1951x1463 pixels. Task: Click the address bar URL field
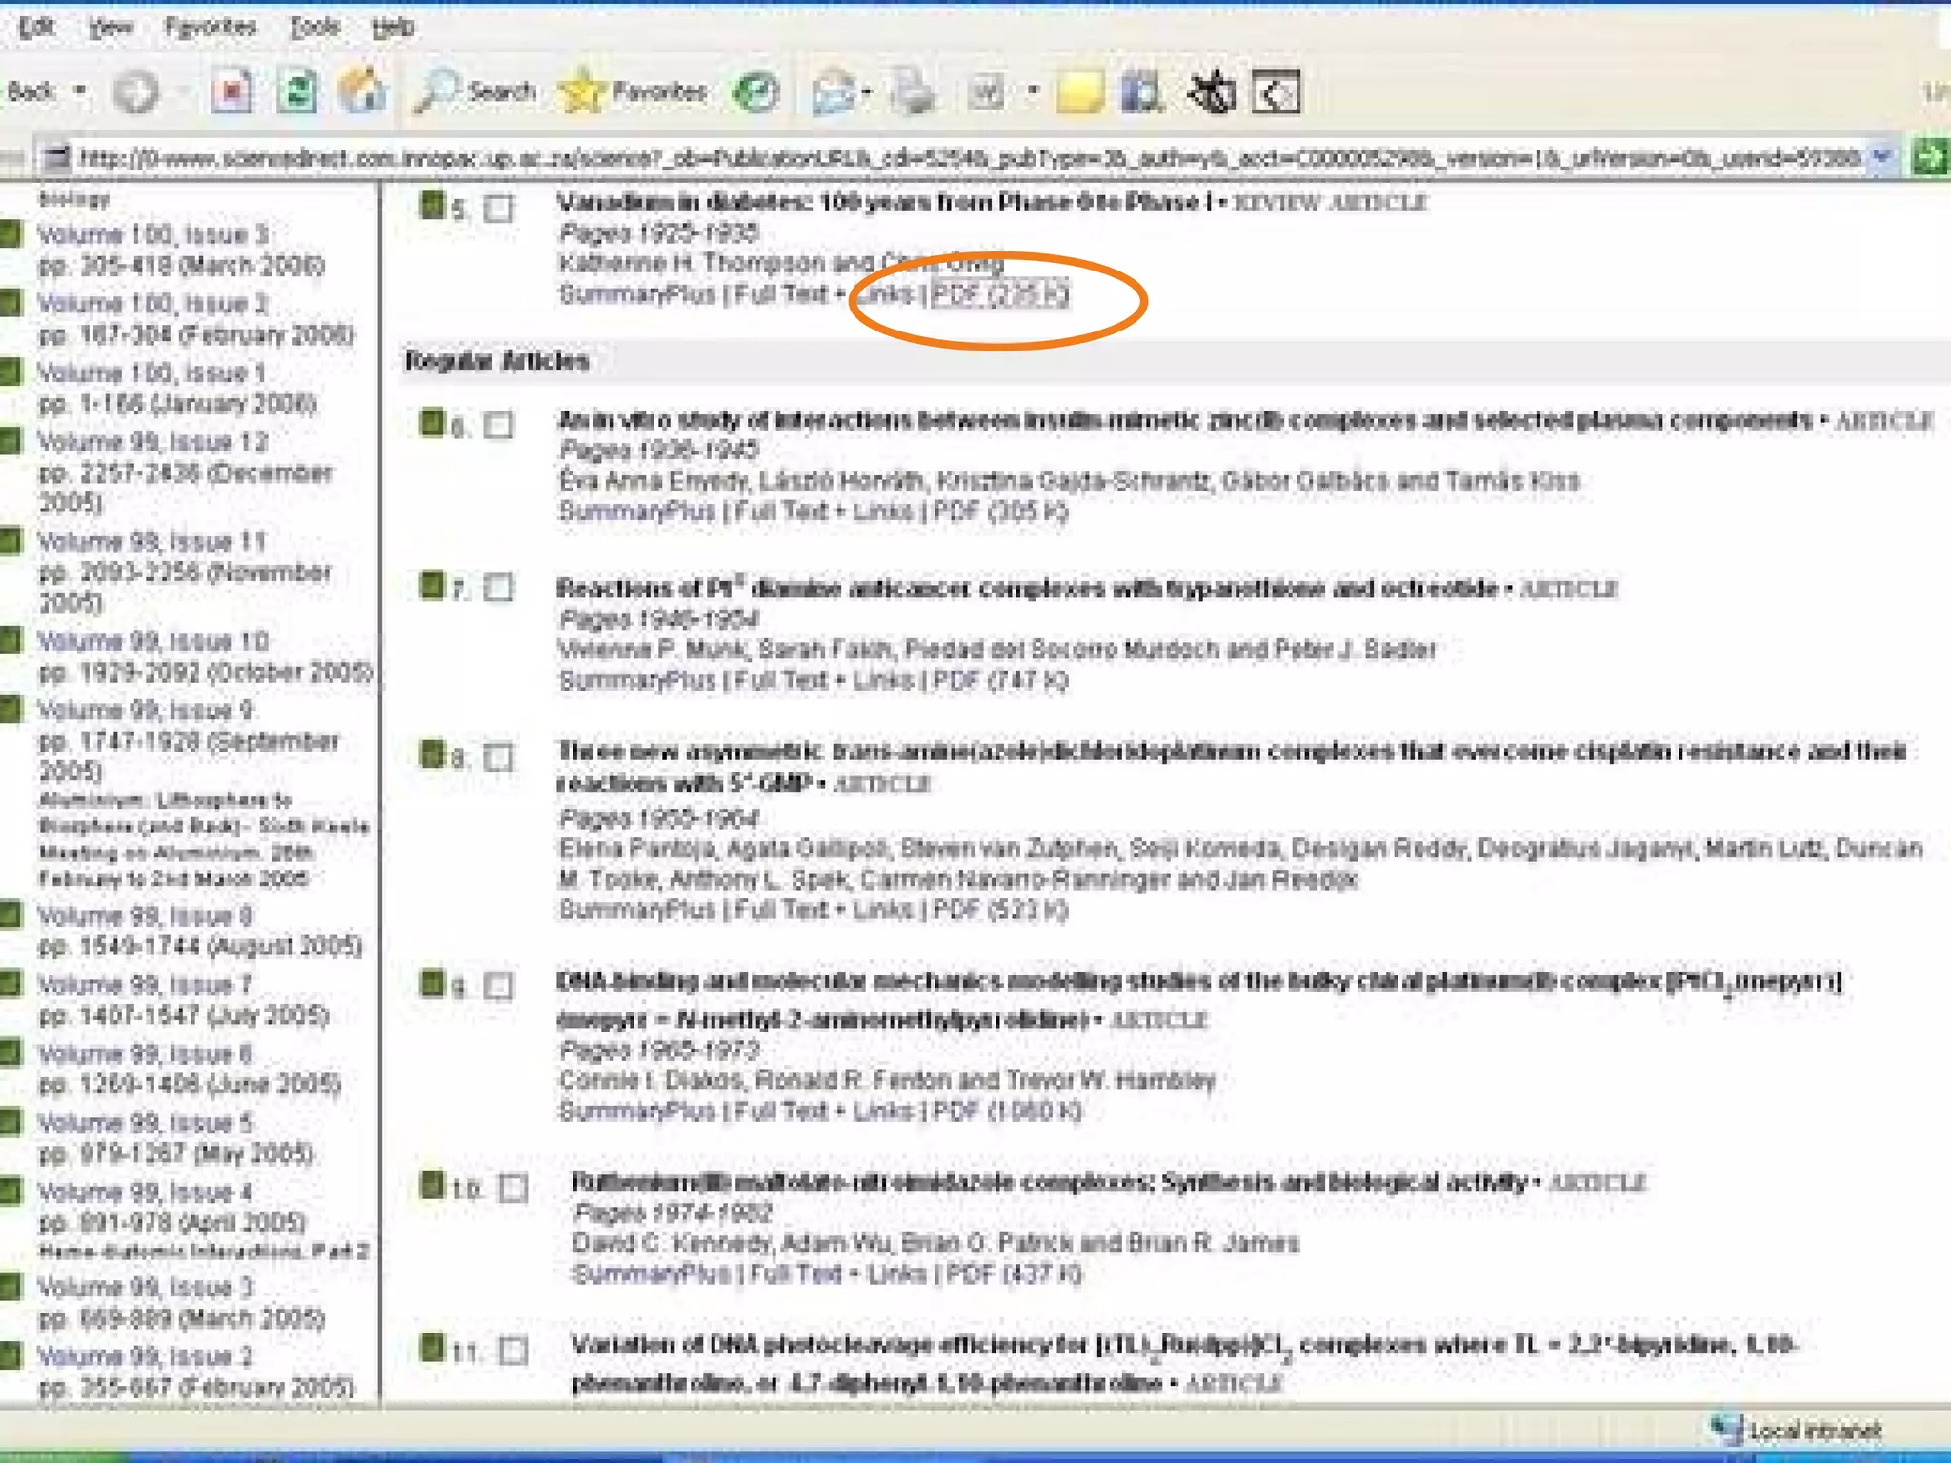click(953, 158)
